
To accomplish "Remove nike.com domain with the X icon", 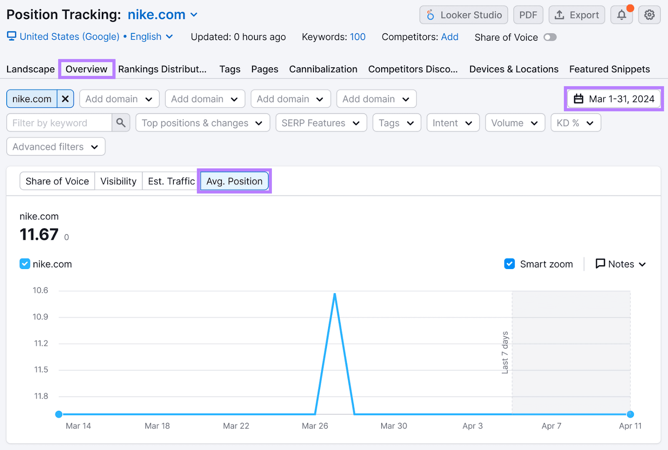I will tap(65, 99).
